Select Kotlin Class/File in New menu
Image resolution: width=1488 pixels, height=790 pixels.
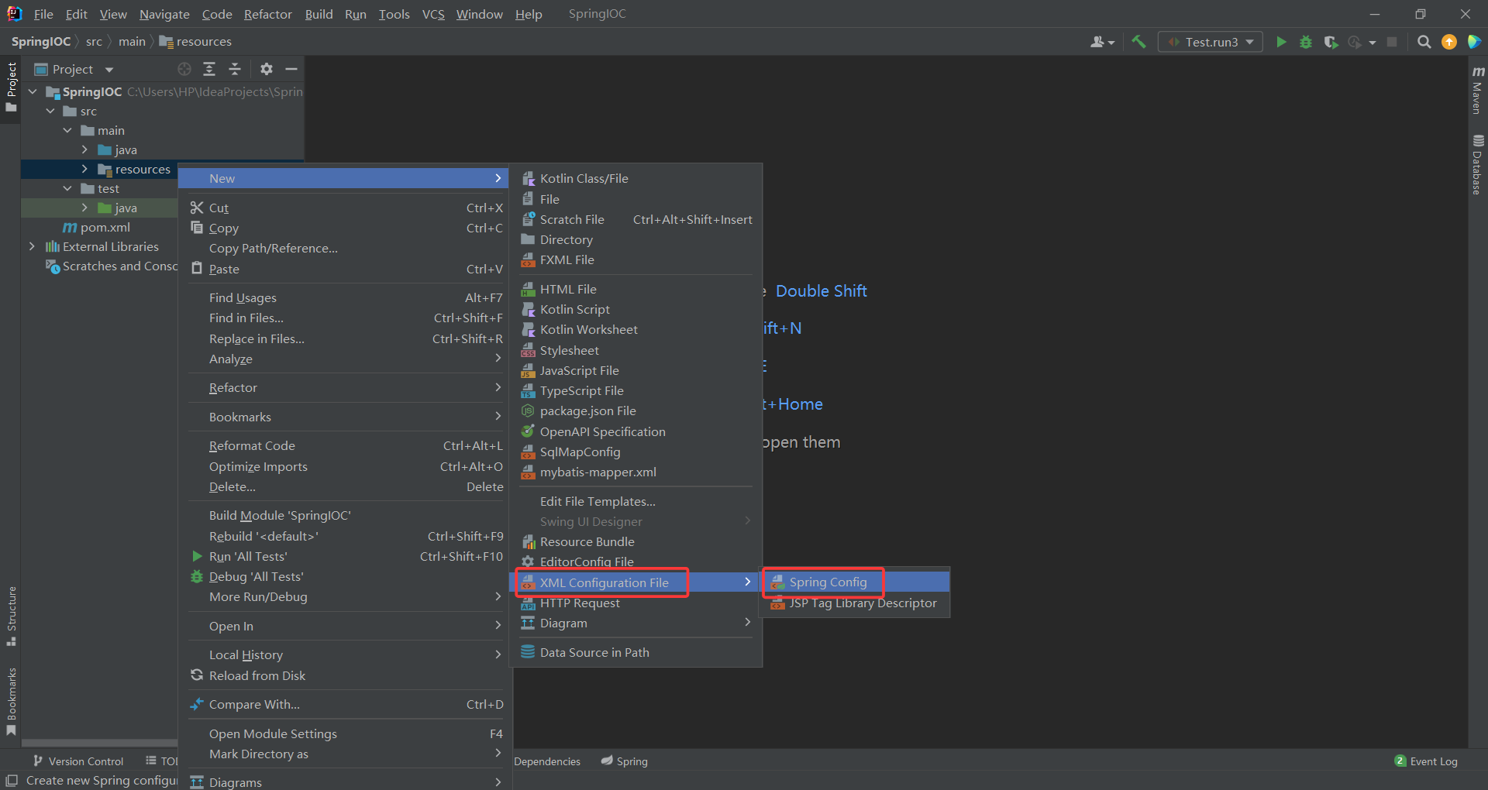pos(635,178)
